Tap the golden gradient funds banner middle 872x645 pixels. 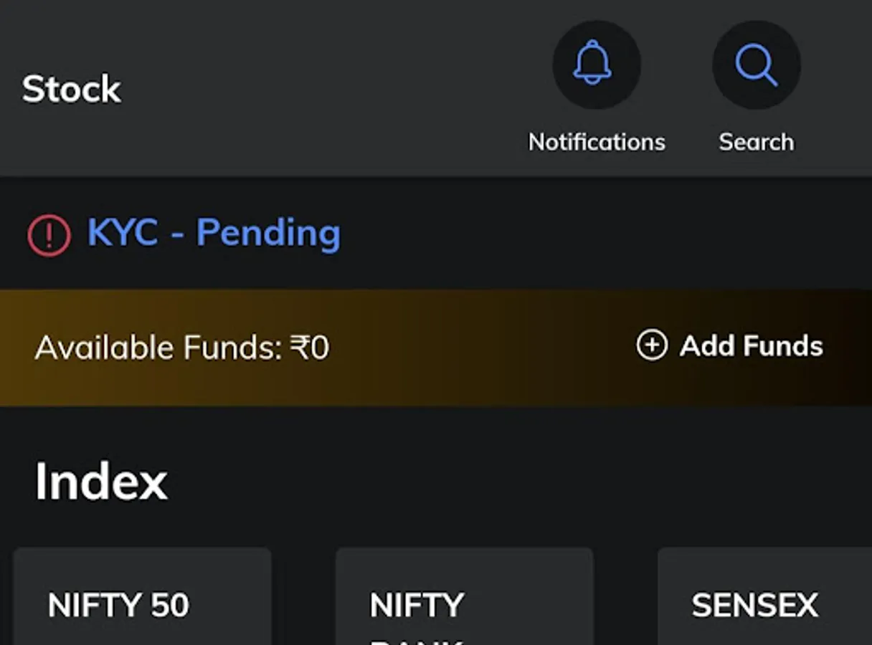click(x=436, y=348)
